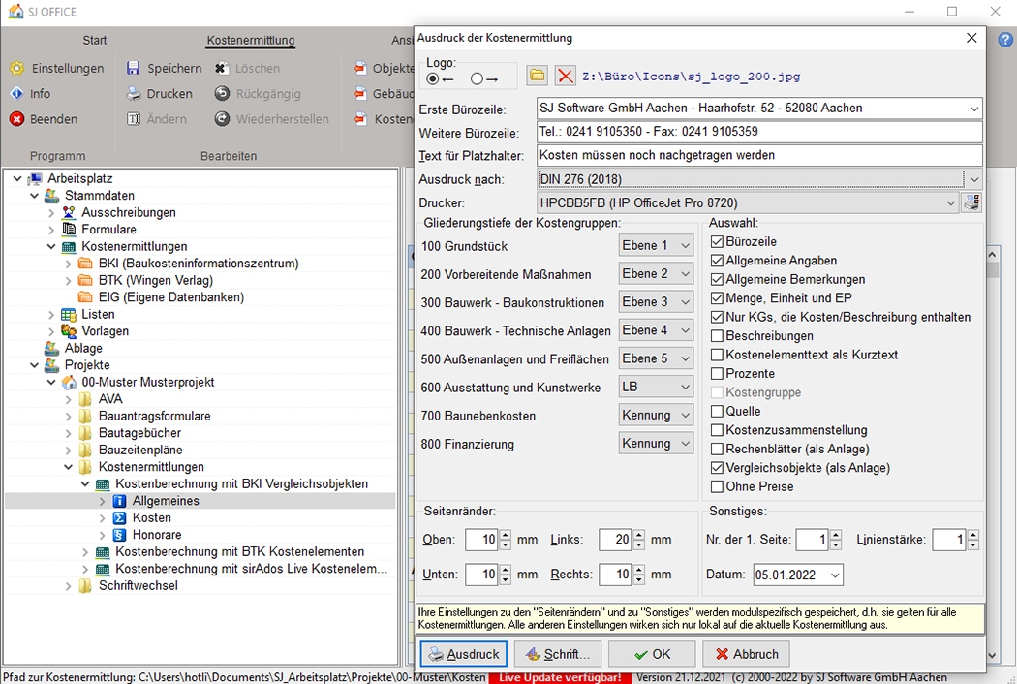Toggle Menge, Einheit und EP checkbox
Screen dimensions: 1017x684
717,297
